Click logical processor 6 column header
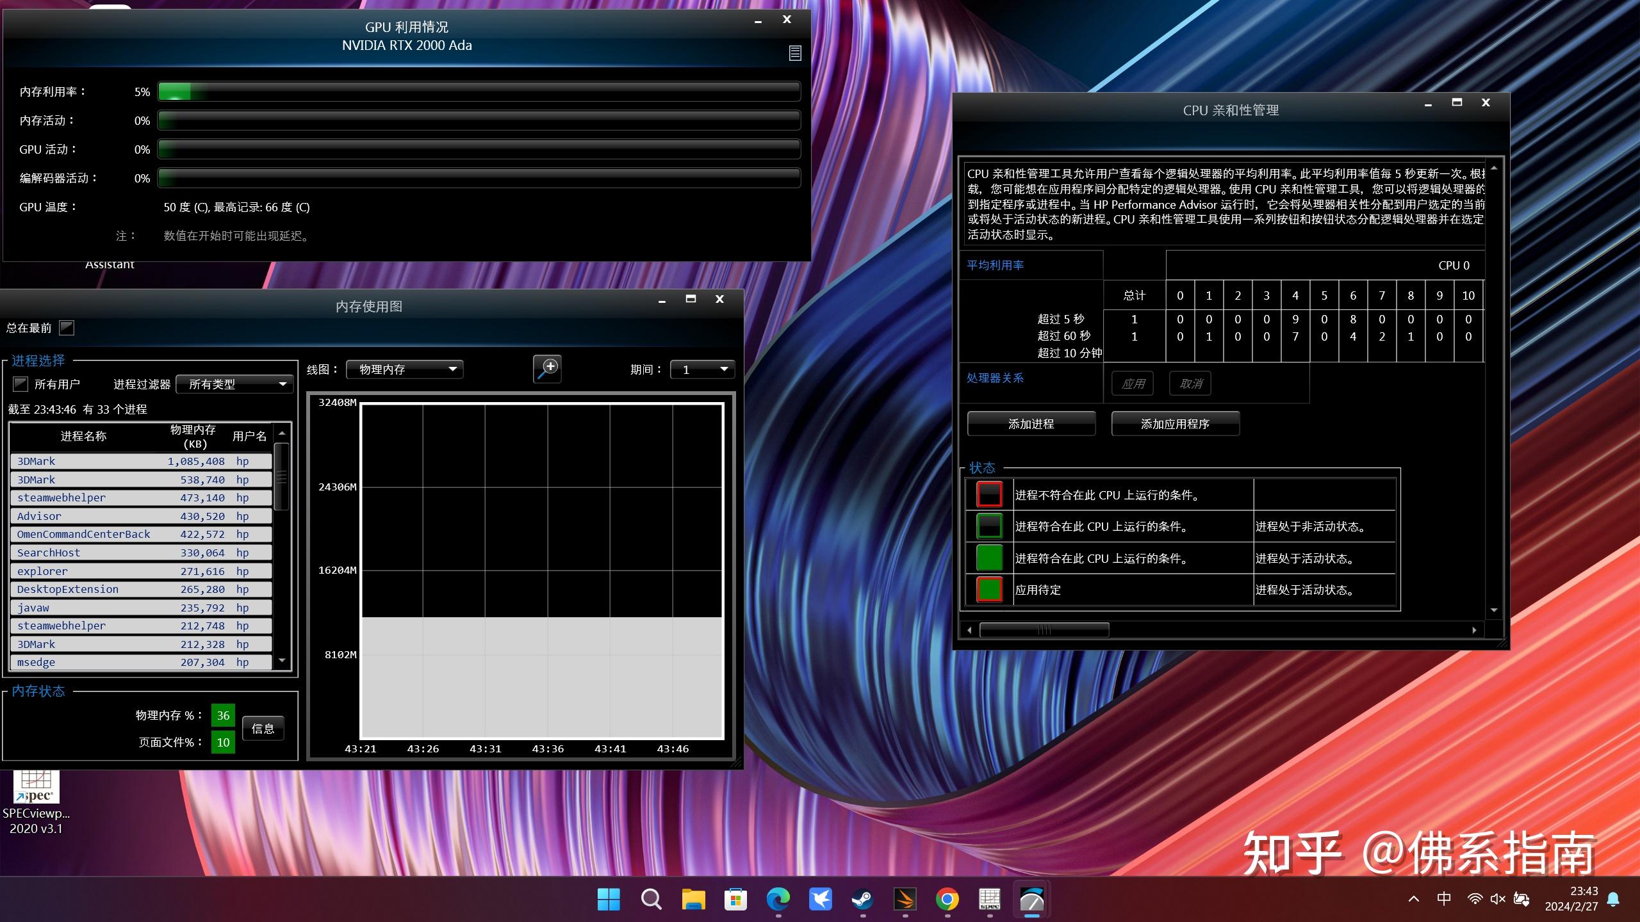1640x922 pixels. click(x=1352, y=295)
